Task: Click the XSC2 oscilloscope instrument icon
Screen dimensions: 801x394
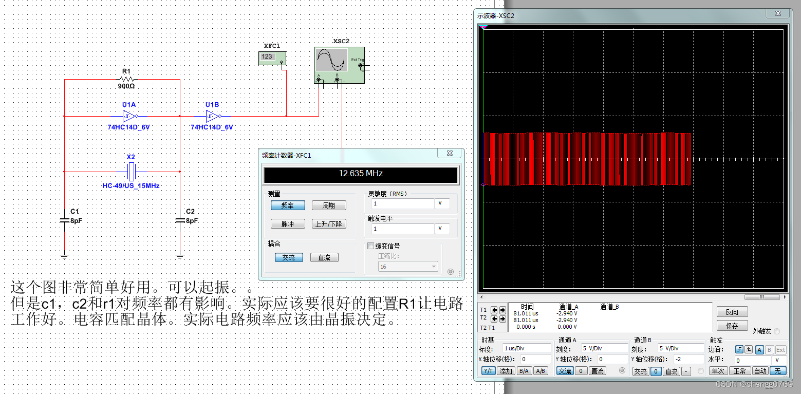Action: [x=339, y=64]
